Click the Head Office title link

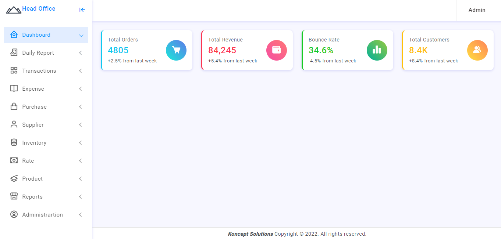pos(39,8)
